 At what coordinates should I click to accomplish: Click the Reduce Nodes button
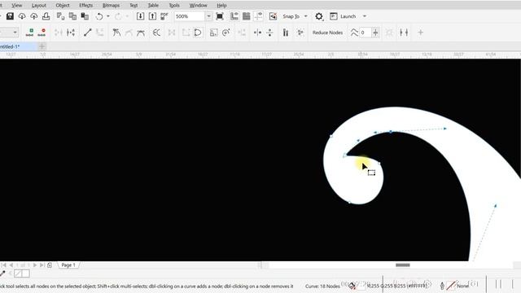pyautogui.click(x=327, y=33)
